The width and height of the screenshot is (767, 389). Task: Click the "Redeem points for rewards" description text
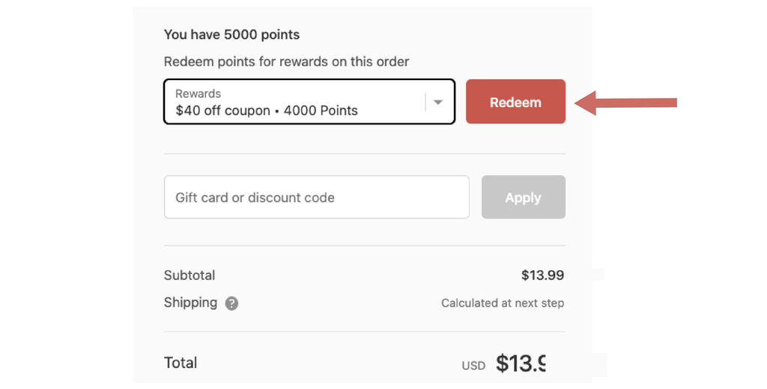coord(286,61)
